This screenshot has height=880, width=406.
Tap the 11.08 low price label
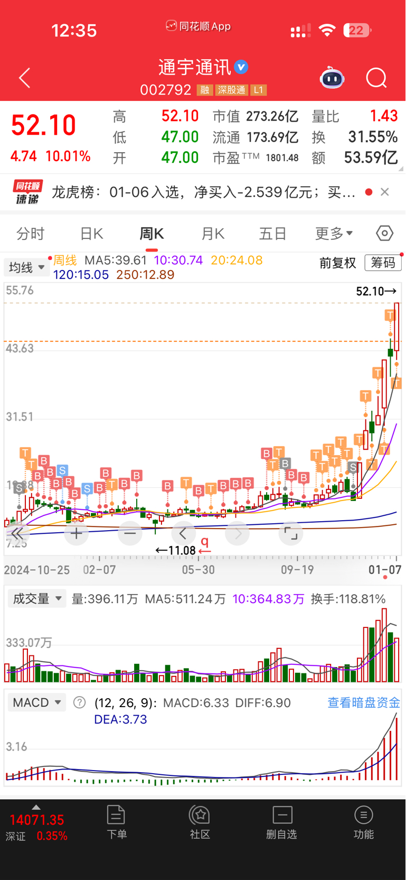[176, 551]
